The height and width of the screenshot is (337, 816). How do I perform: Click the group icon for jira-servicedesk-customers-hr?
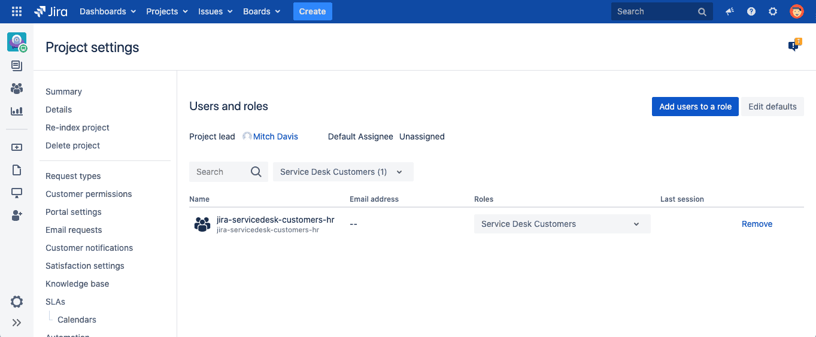(x=202, y=224)
